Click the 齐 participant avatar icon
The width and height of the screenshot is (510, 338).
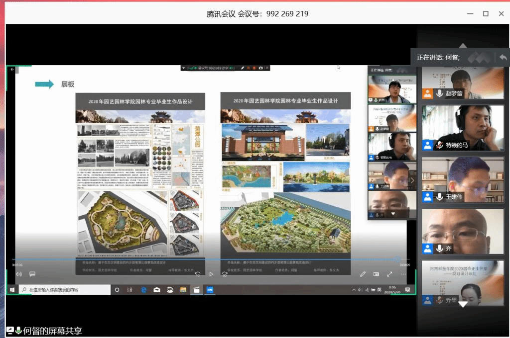coord(427,249)
